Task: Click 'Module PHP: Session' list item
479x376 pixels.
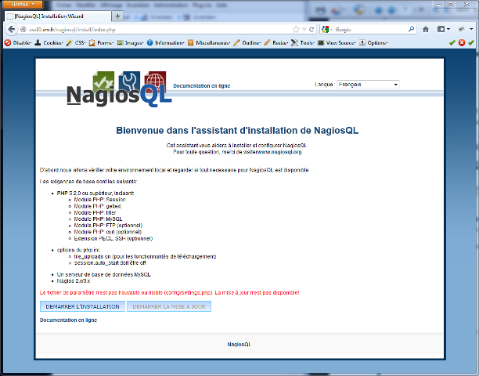Action: coord(100,200)
